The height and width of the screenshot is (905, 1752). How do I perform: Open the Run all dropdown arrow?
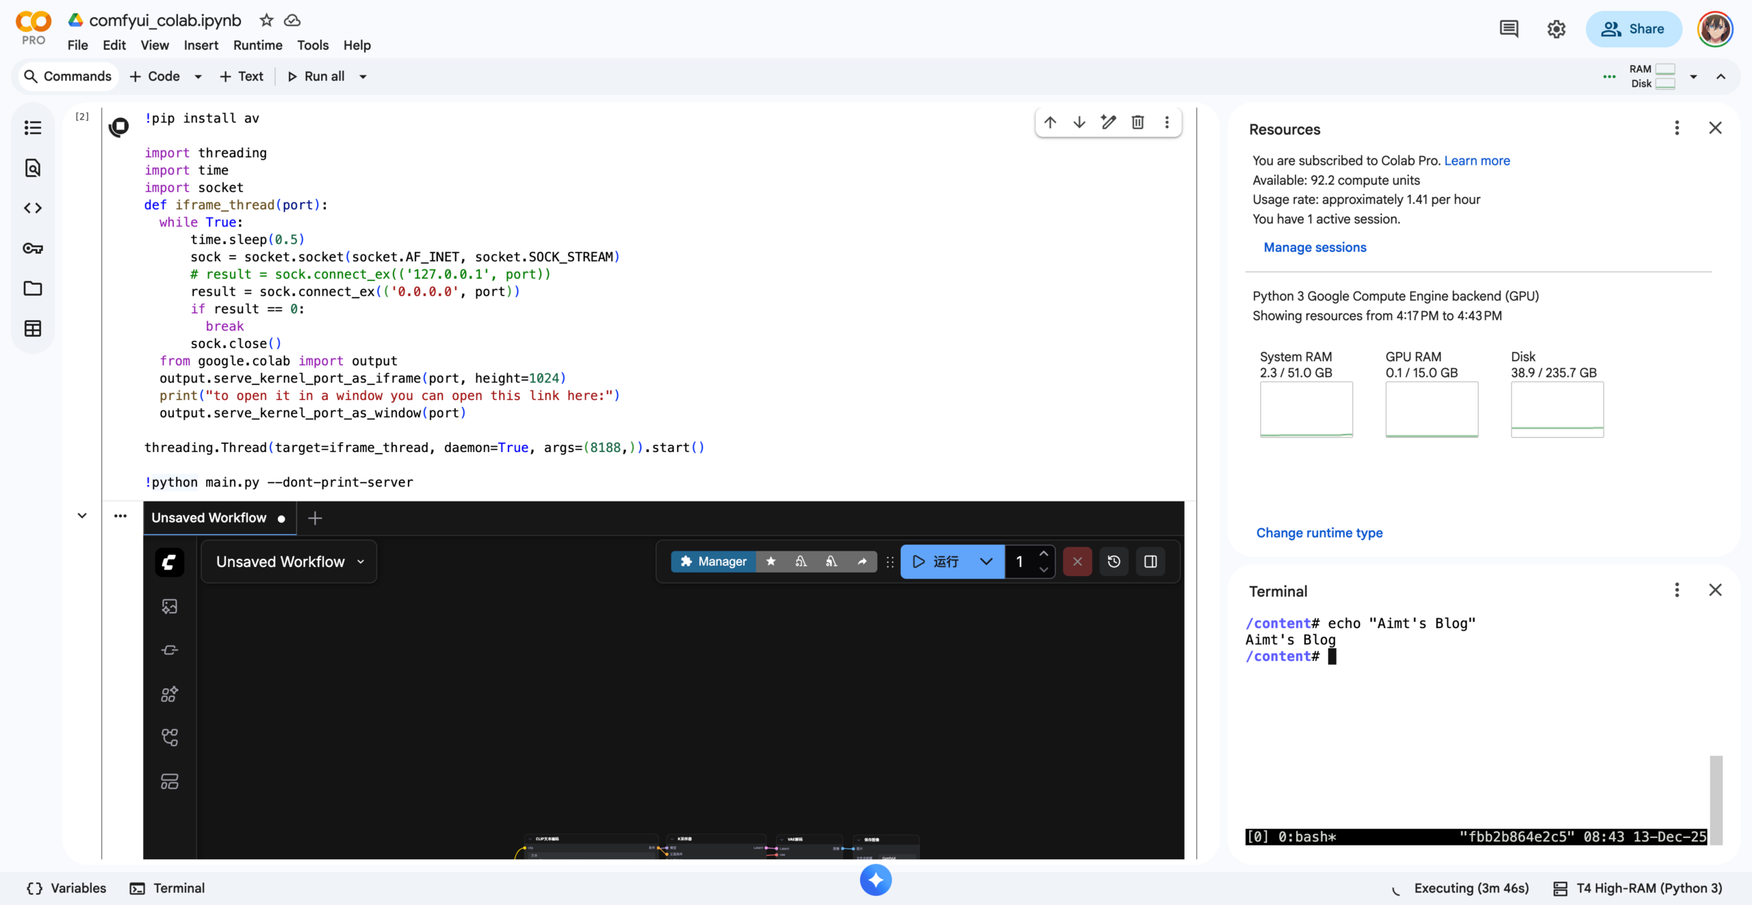click(363, 77)
